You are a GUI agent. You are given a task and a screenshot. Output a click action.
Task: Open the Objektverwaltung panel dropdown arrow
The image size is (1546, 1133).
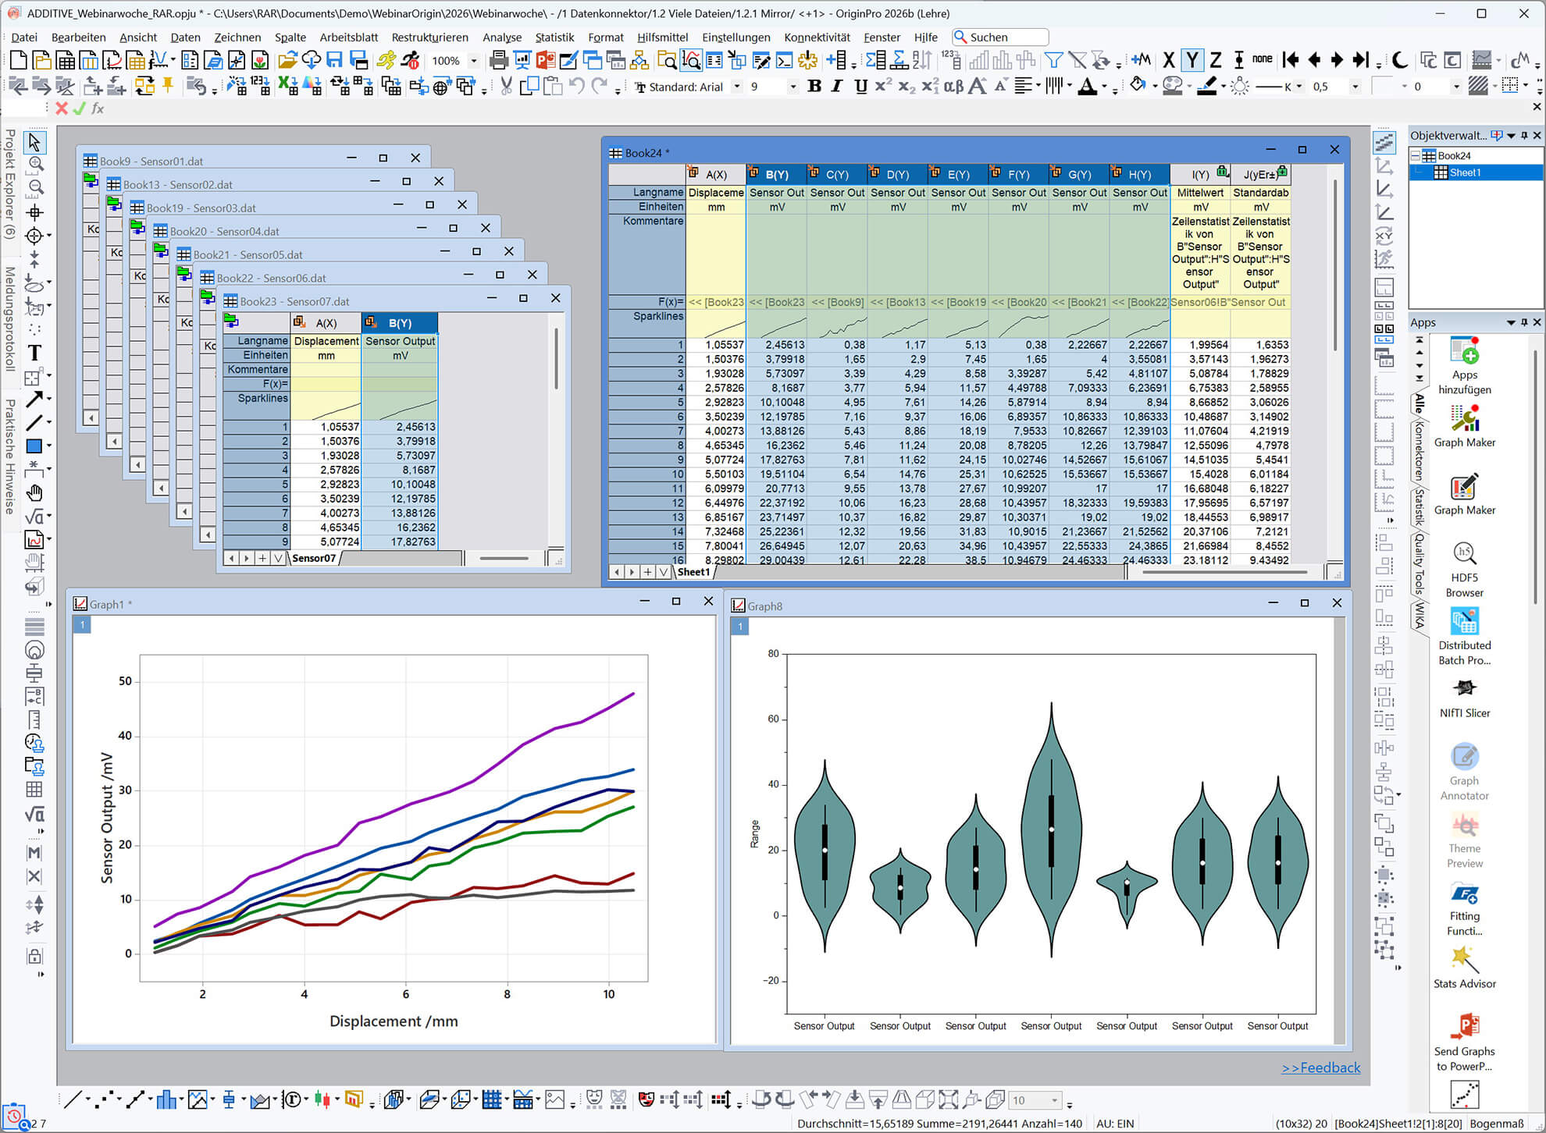click(x=1511, y=135)
